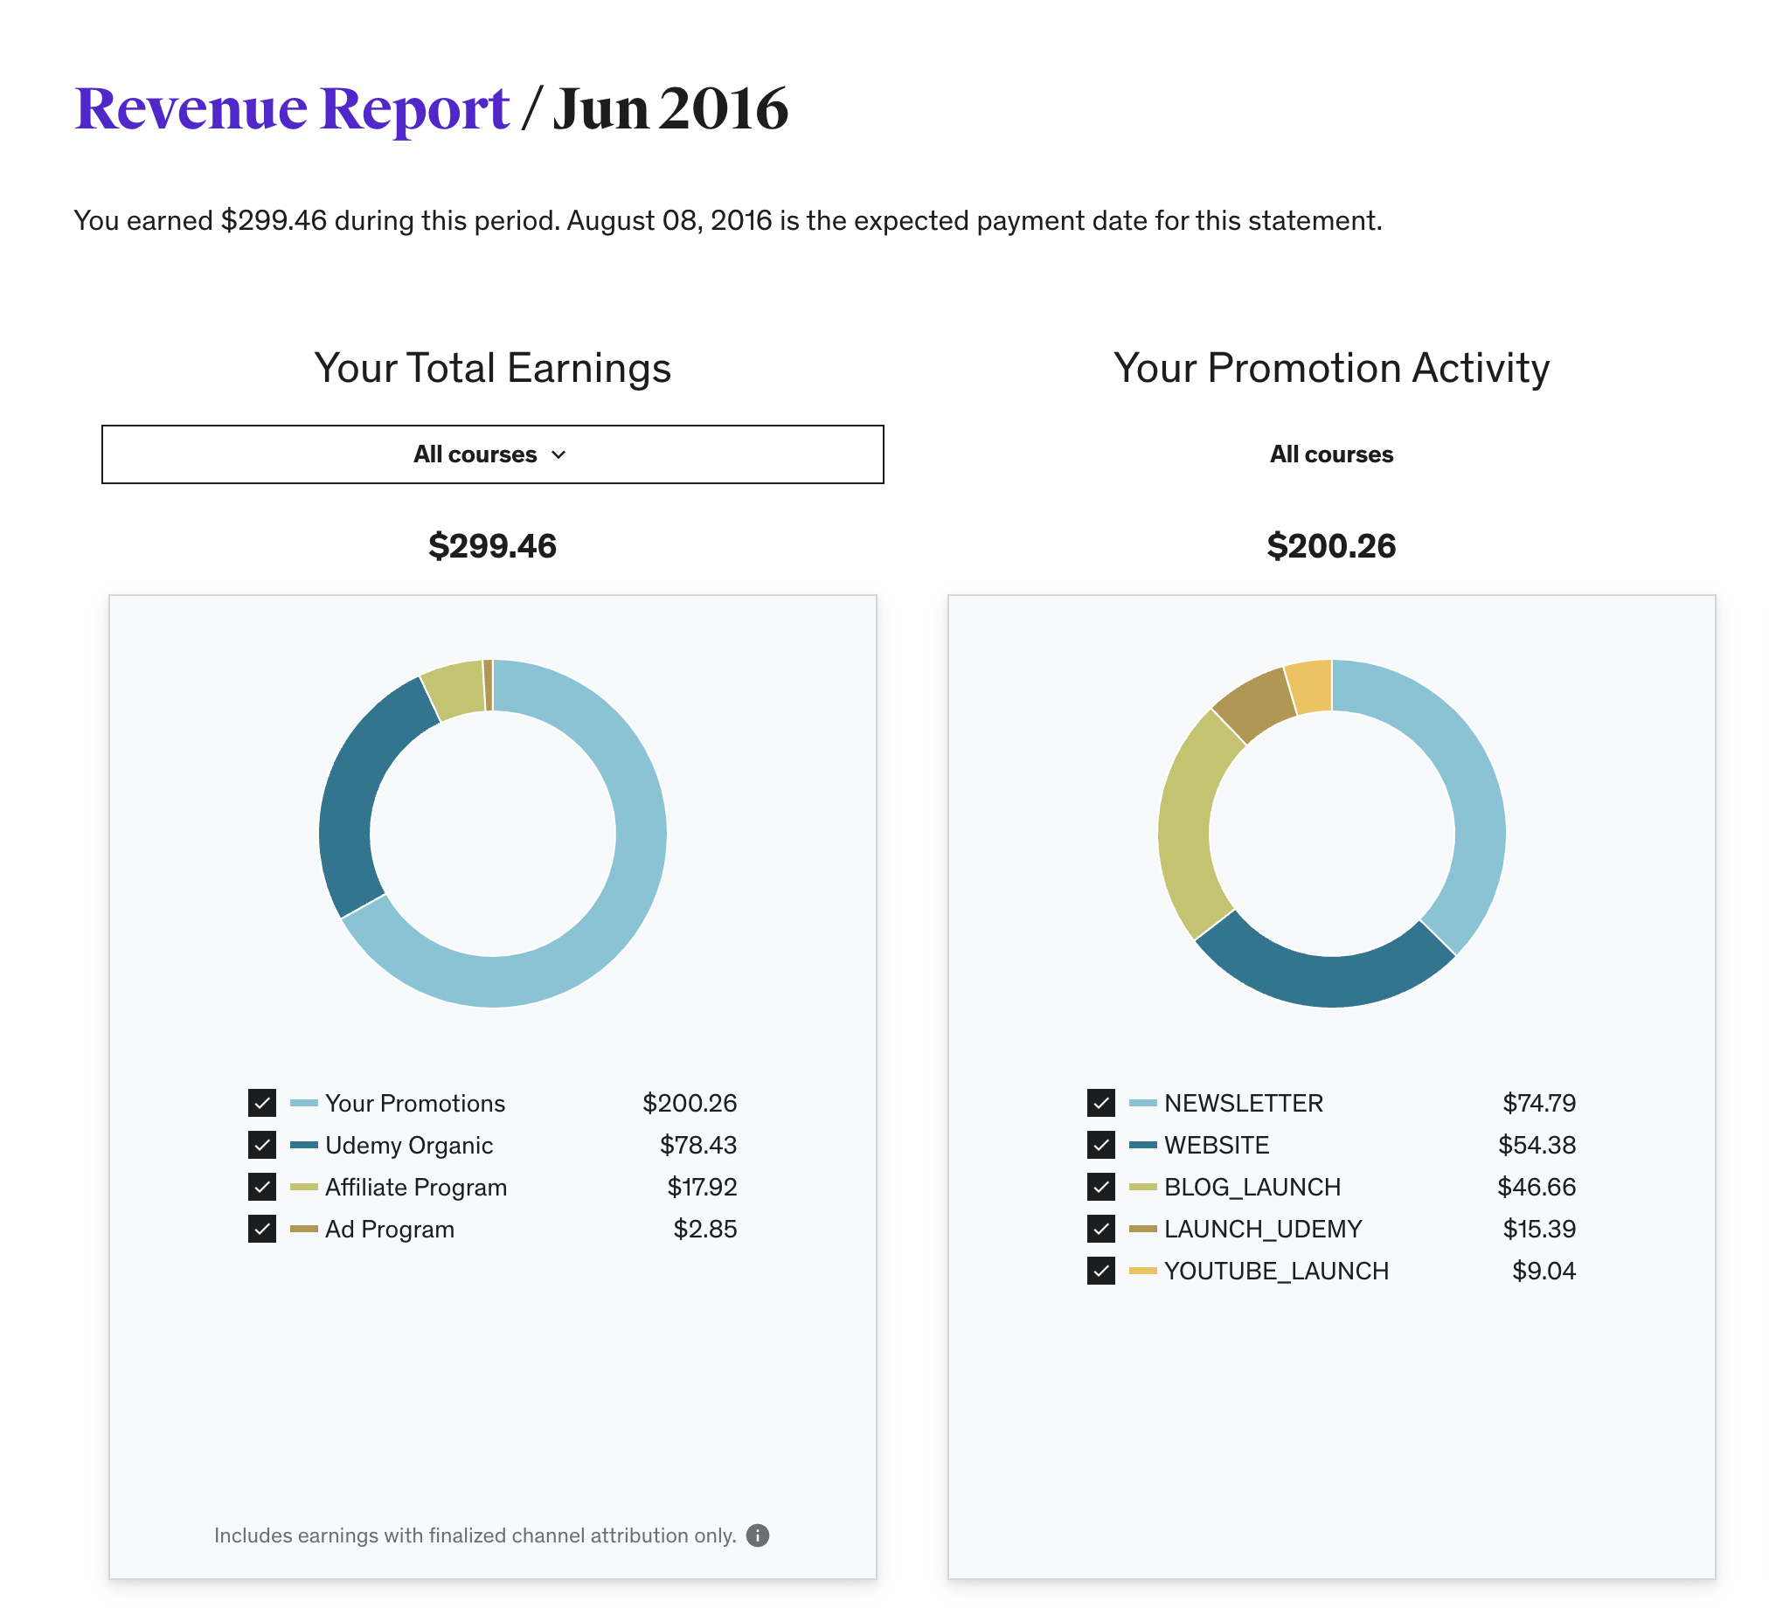This screenshot has width=1769, height=1608.
Task: Open the Revenue Report breadcrumb link
Action: tap(291, 108)
